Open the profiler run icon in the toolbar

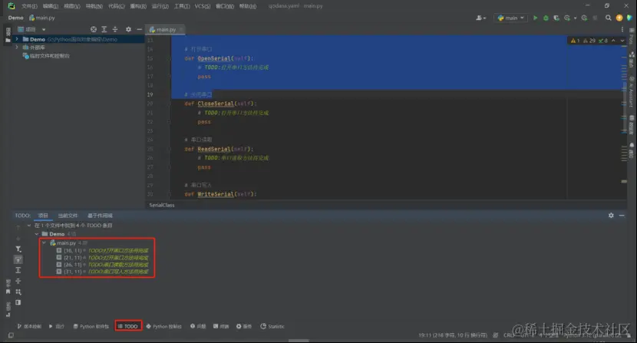[x=567, y=18]
